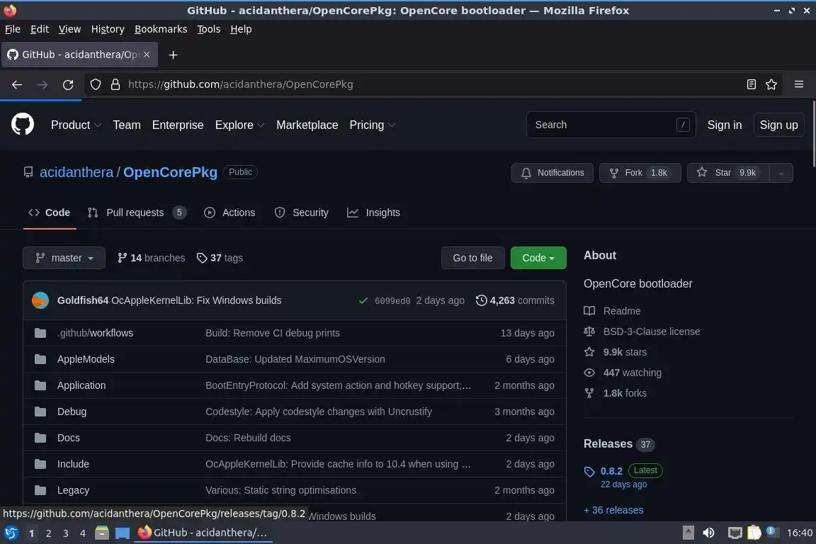This screenshot has width=816, height=544.
Task: Open the tracking protection shield icon
Action: click(x=95, y=84)
